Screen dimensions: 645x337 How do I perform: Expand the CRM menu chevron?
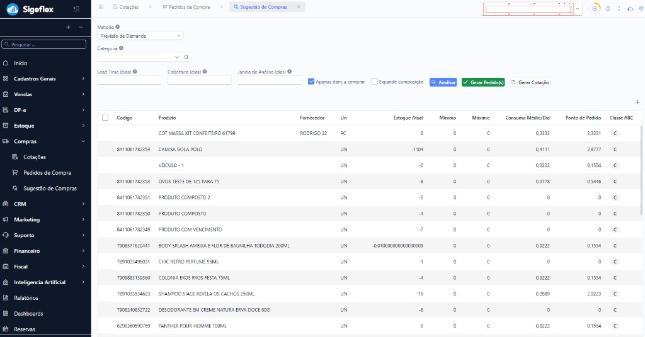[83, 204]
